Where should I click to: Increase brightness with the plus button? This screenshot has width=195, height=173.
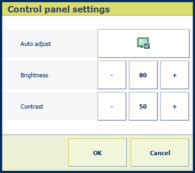click(x=174, y=75)
